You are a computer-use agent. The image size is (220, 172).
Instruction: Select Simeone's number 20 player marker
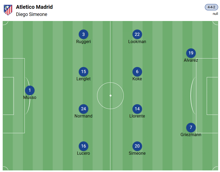click(137, 146)
